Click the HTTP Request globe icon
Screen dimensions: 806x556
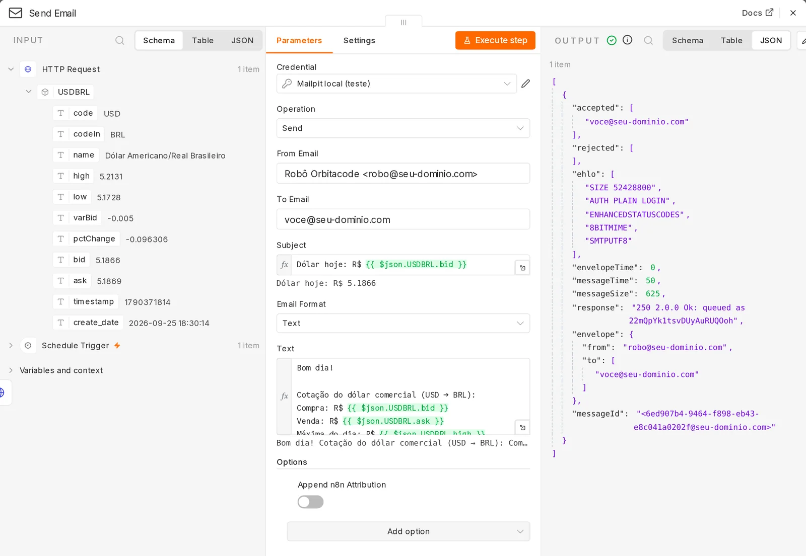(28, 69)
